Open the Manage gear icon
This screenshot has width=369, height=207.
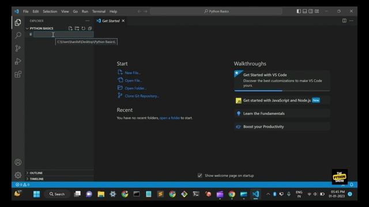coord(18,175)
